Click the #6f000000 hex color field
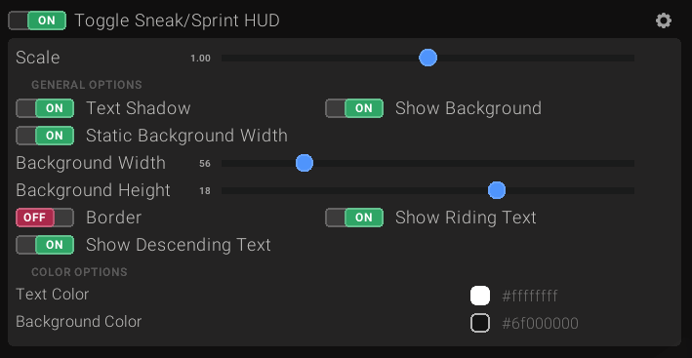Viewport: 692px width, 358px height. click(540, 324)
